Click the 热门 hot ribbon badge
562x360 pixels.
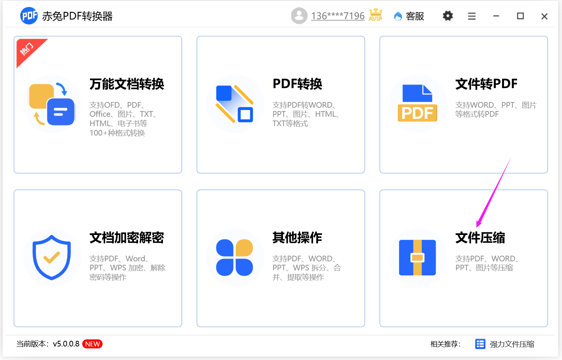click(28, 50)
